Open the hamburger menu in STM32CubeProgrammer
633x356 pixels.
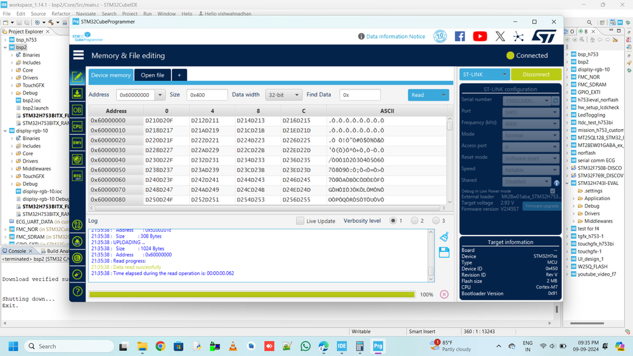point(79,55)
